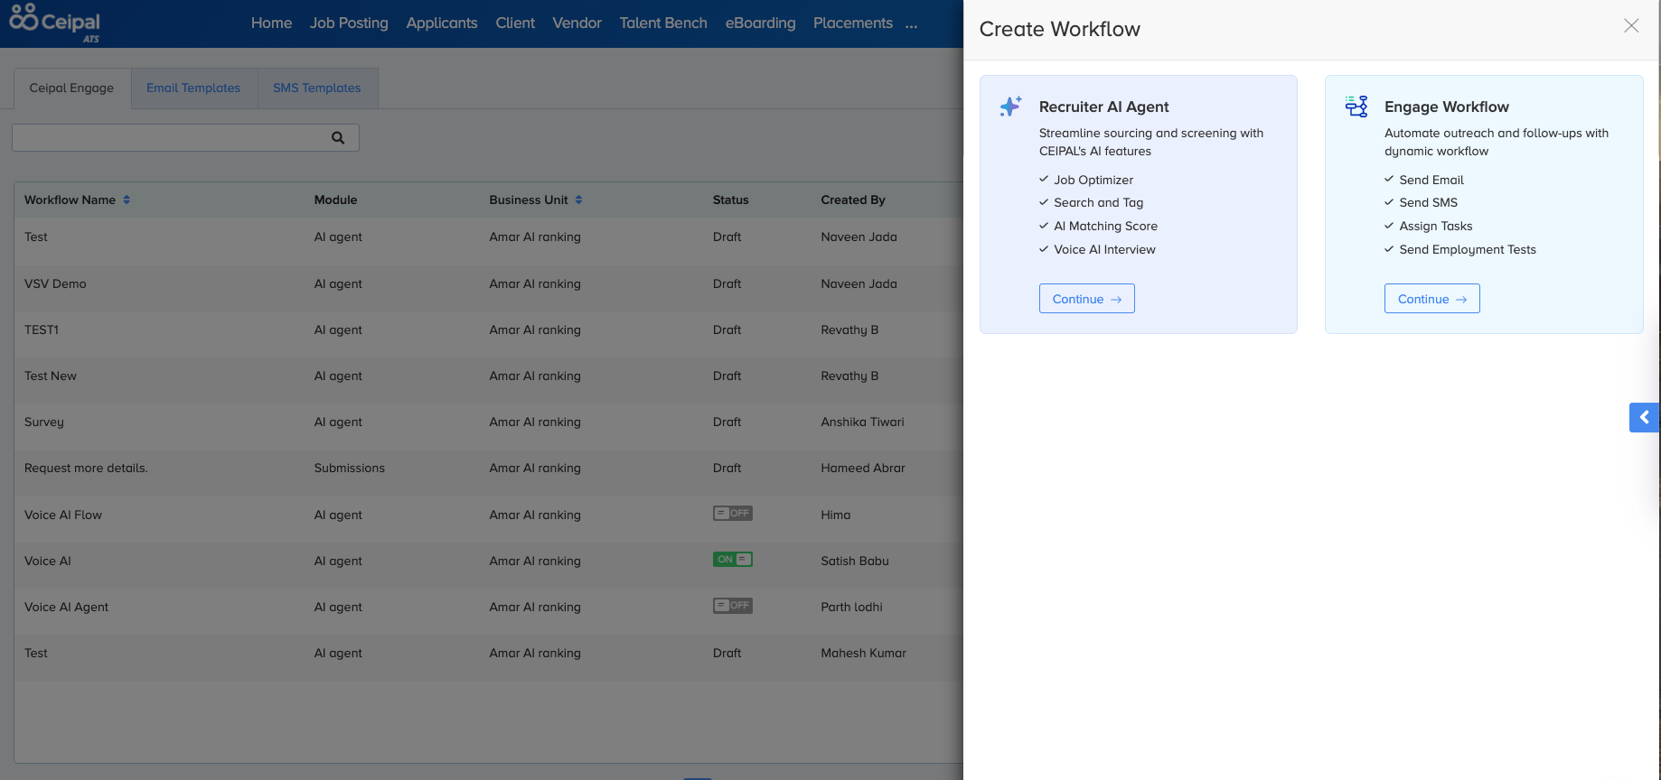Image resolution: width=1661 pixels, height=780 pixels.
Task: Click the Created By column header
Action: coord(852,200)
